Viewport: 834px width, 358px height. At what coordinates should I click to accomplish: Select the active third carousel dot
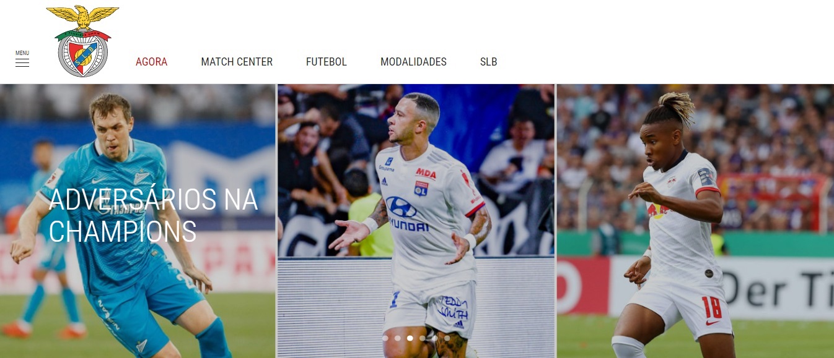click(410, 338)
